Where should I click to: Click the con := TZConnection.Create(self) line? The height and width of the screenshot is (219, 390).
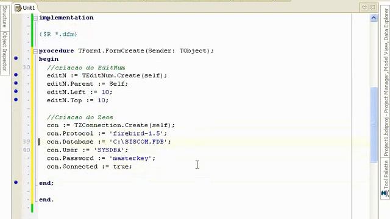pyautogui.click(x=111, y=125)
